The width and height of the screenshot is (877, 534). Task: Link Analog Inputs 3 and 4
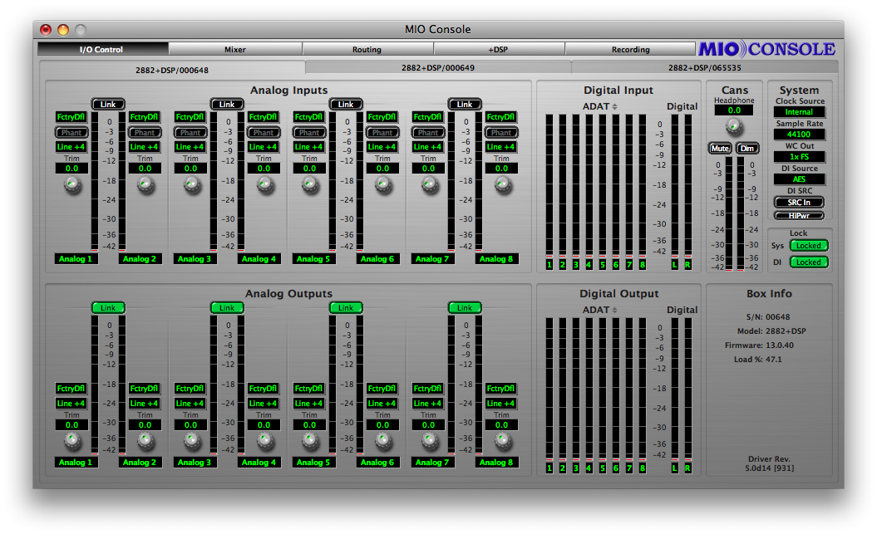tap(226, 104)
